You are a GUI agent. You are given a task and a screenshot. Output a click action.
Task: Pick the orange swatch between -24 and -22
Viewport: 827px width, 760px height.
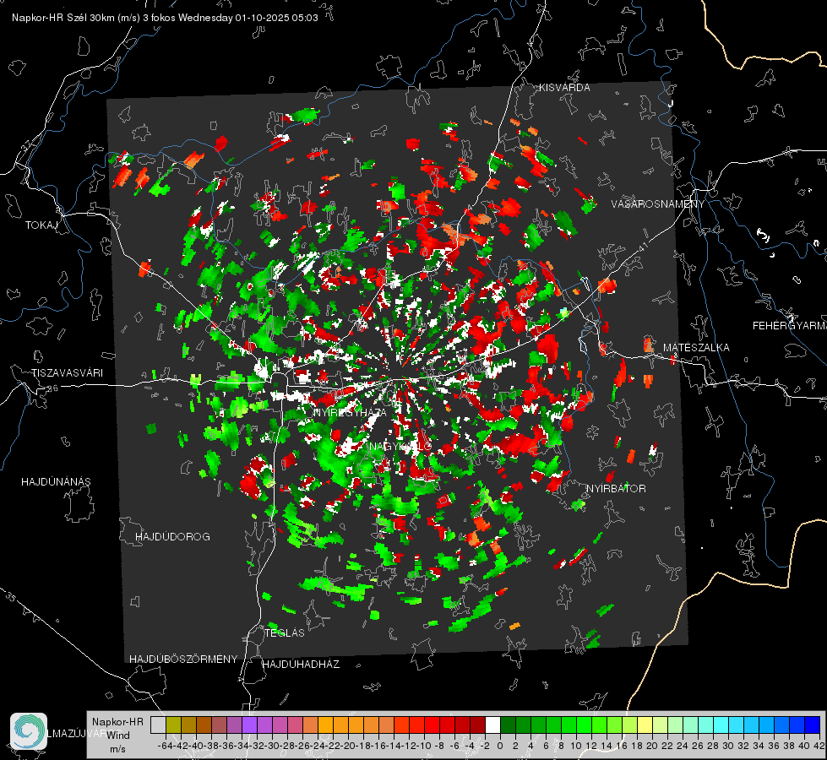325,725
